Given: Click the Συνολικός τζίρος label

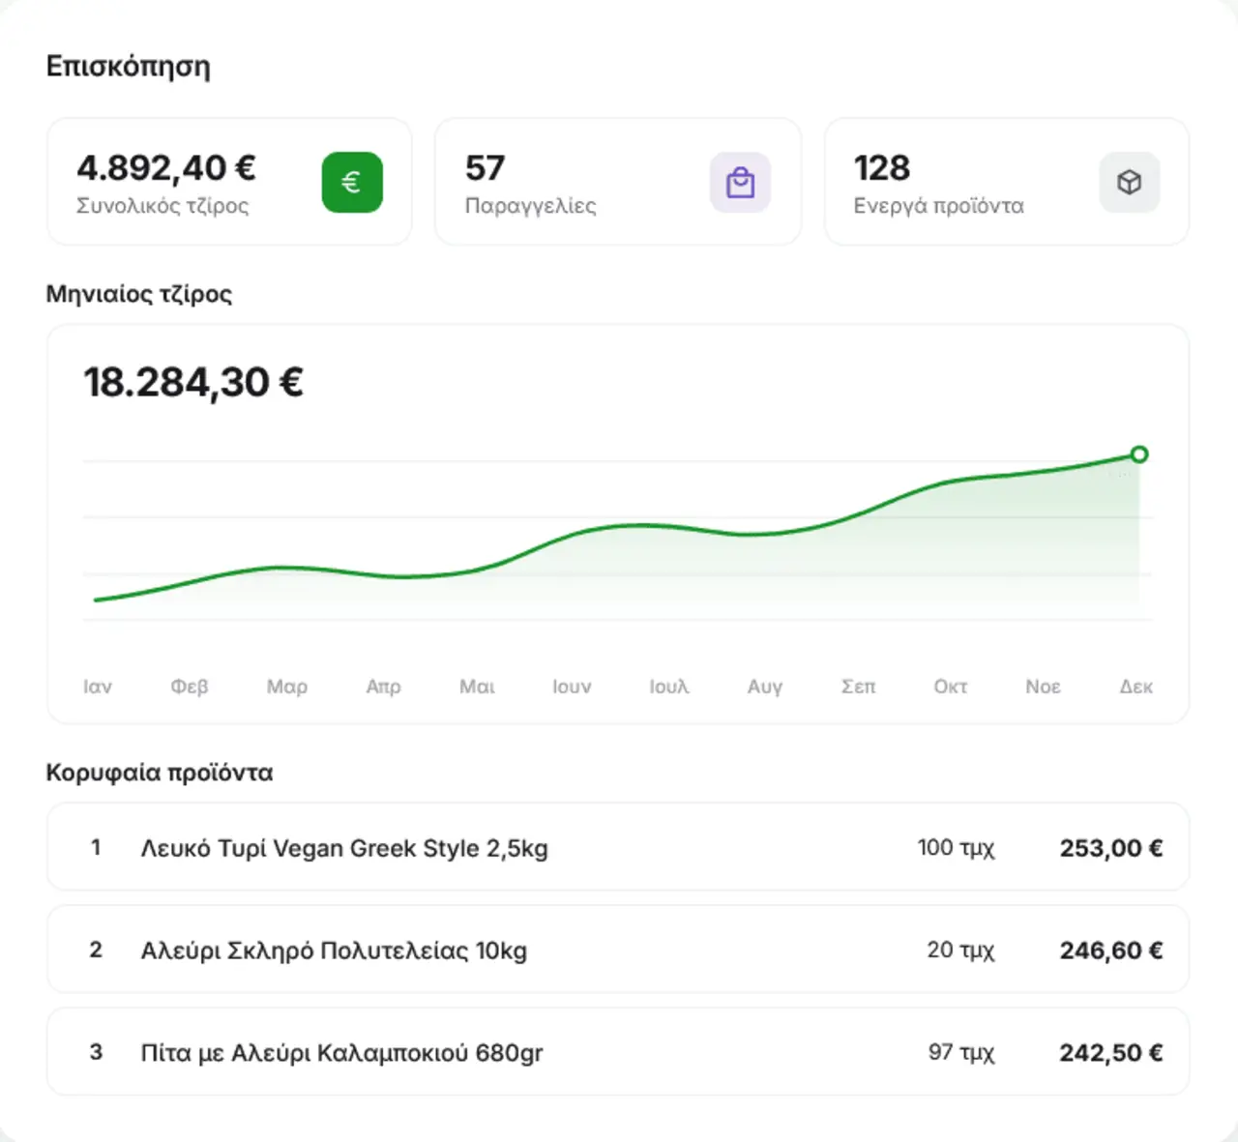Looking at the screenshot, I should (x=162, y=206).
